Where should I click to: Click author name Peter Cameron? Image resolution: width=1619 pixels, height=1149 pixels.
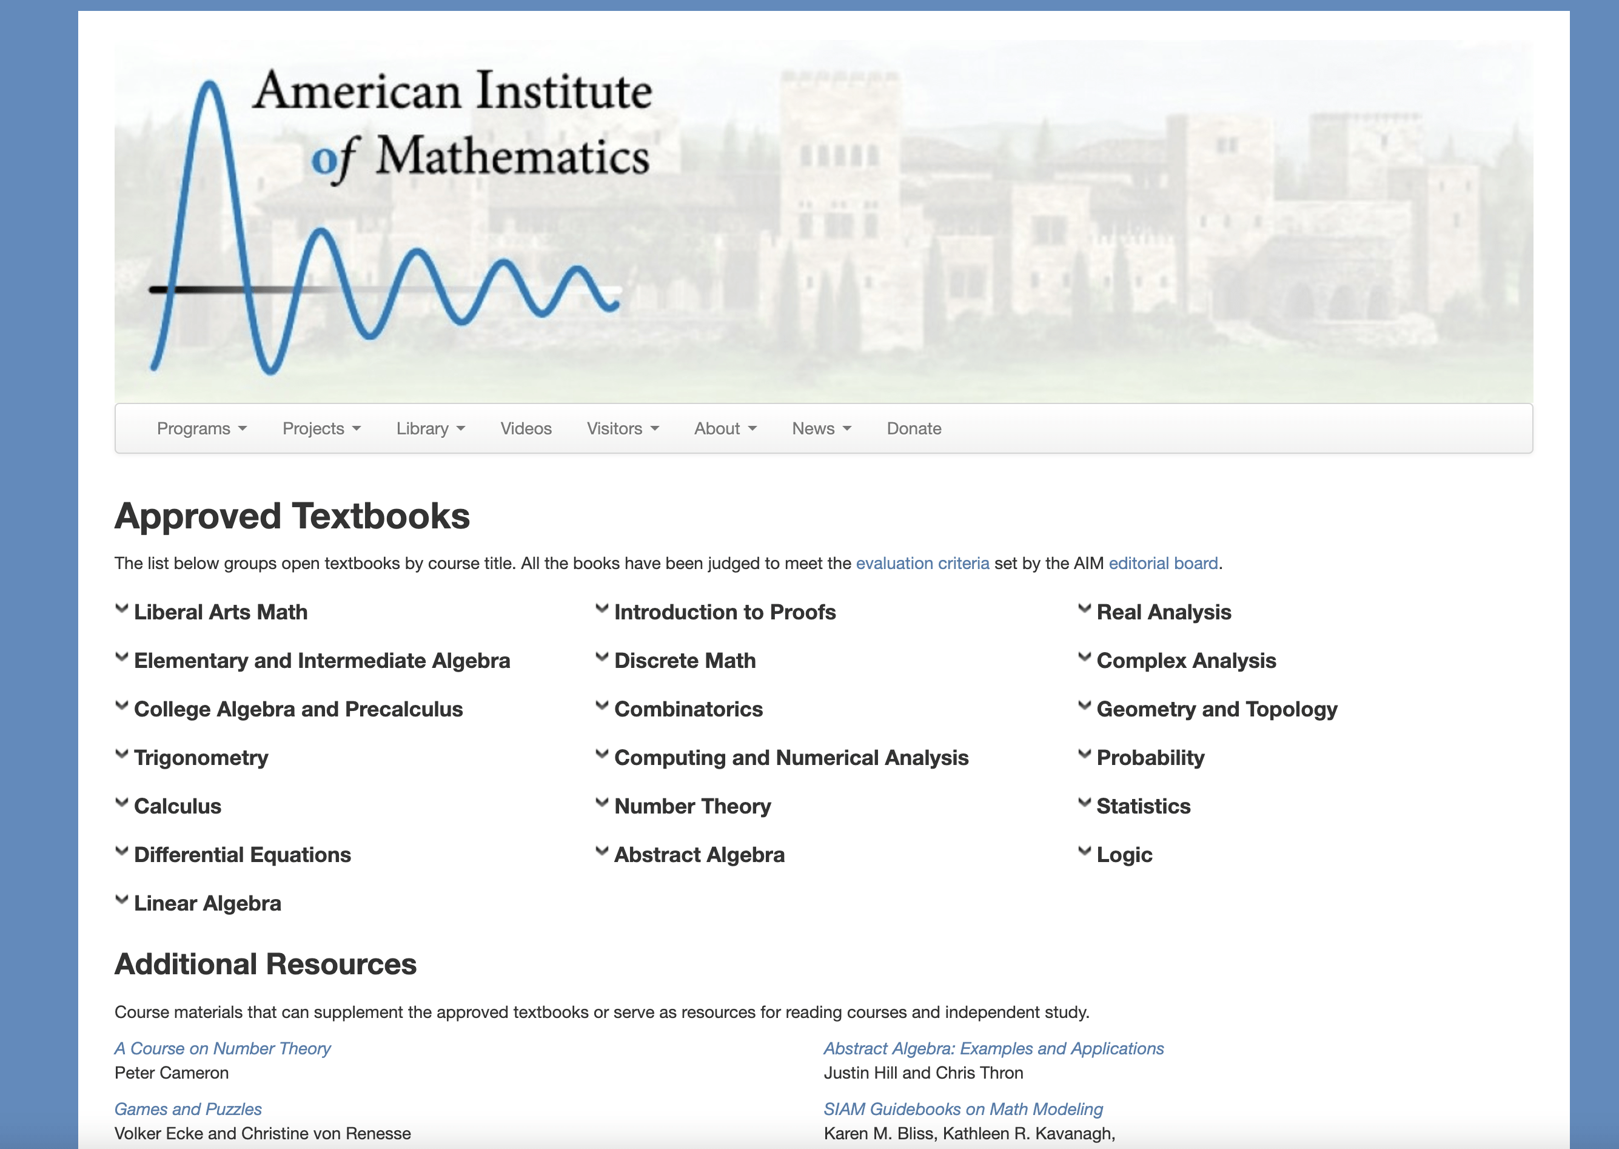[172, 1073]
